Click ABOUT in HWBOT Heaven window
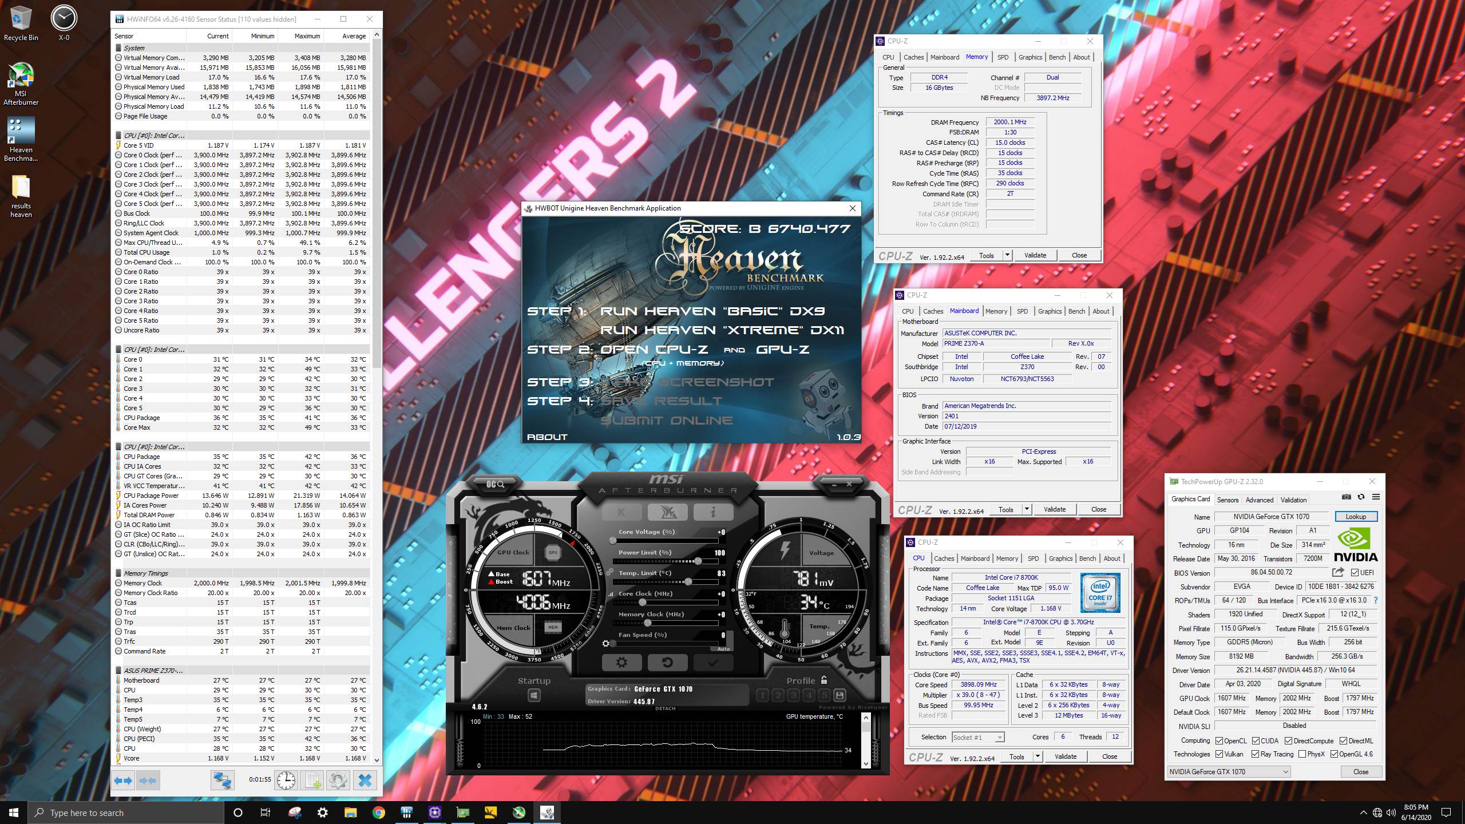 pyautogui.click(x=547, y=437)
